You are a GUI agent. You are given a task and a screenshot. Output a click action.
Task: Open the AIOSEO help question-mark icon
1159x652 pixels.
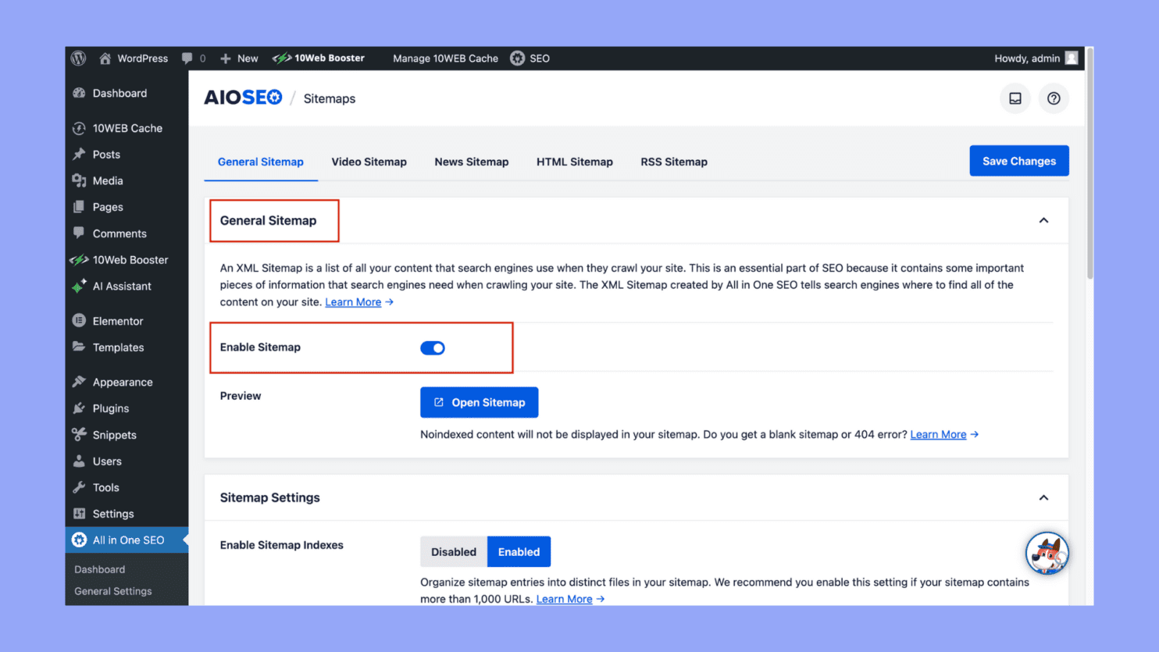[1054, 98]
